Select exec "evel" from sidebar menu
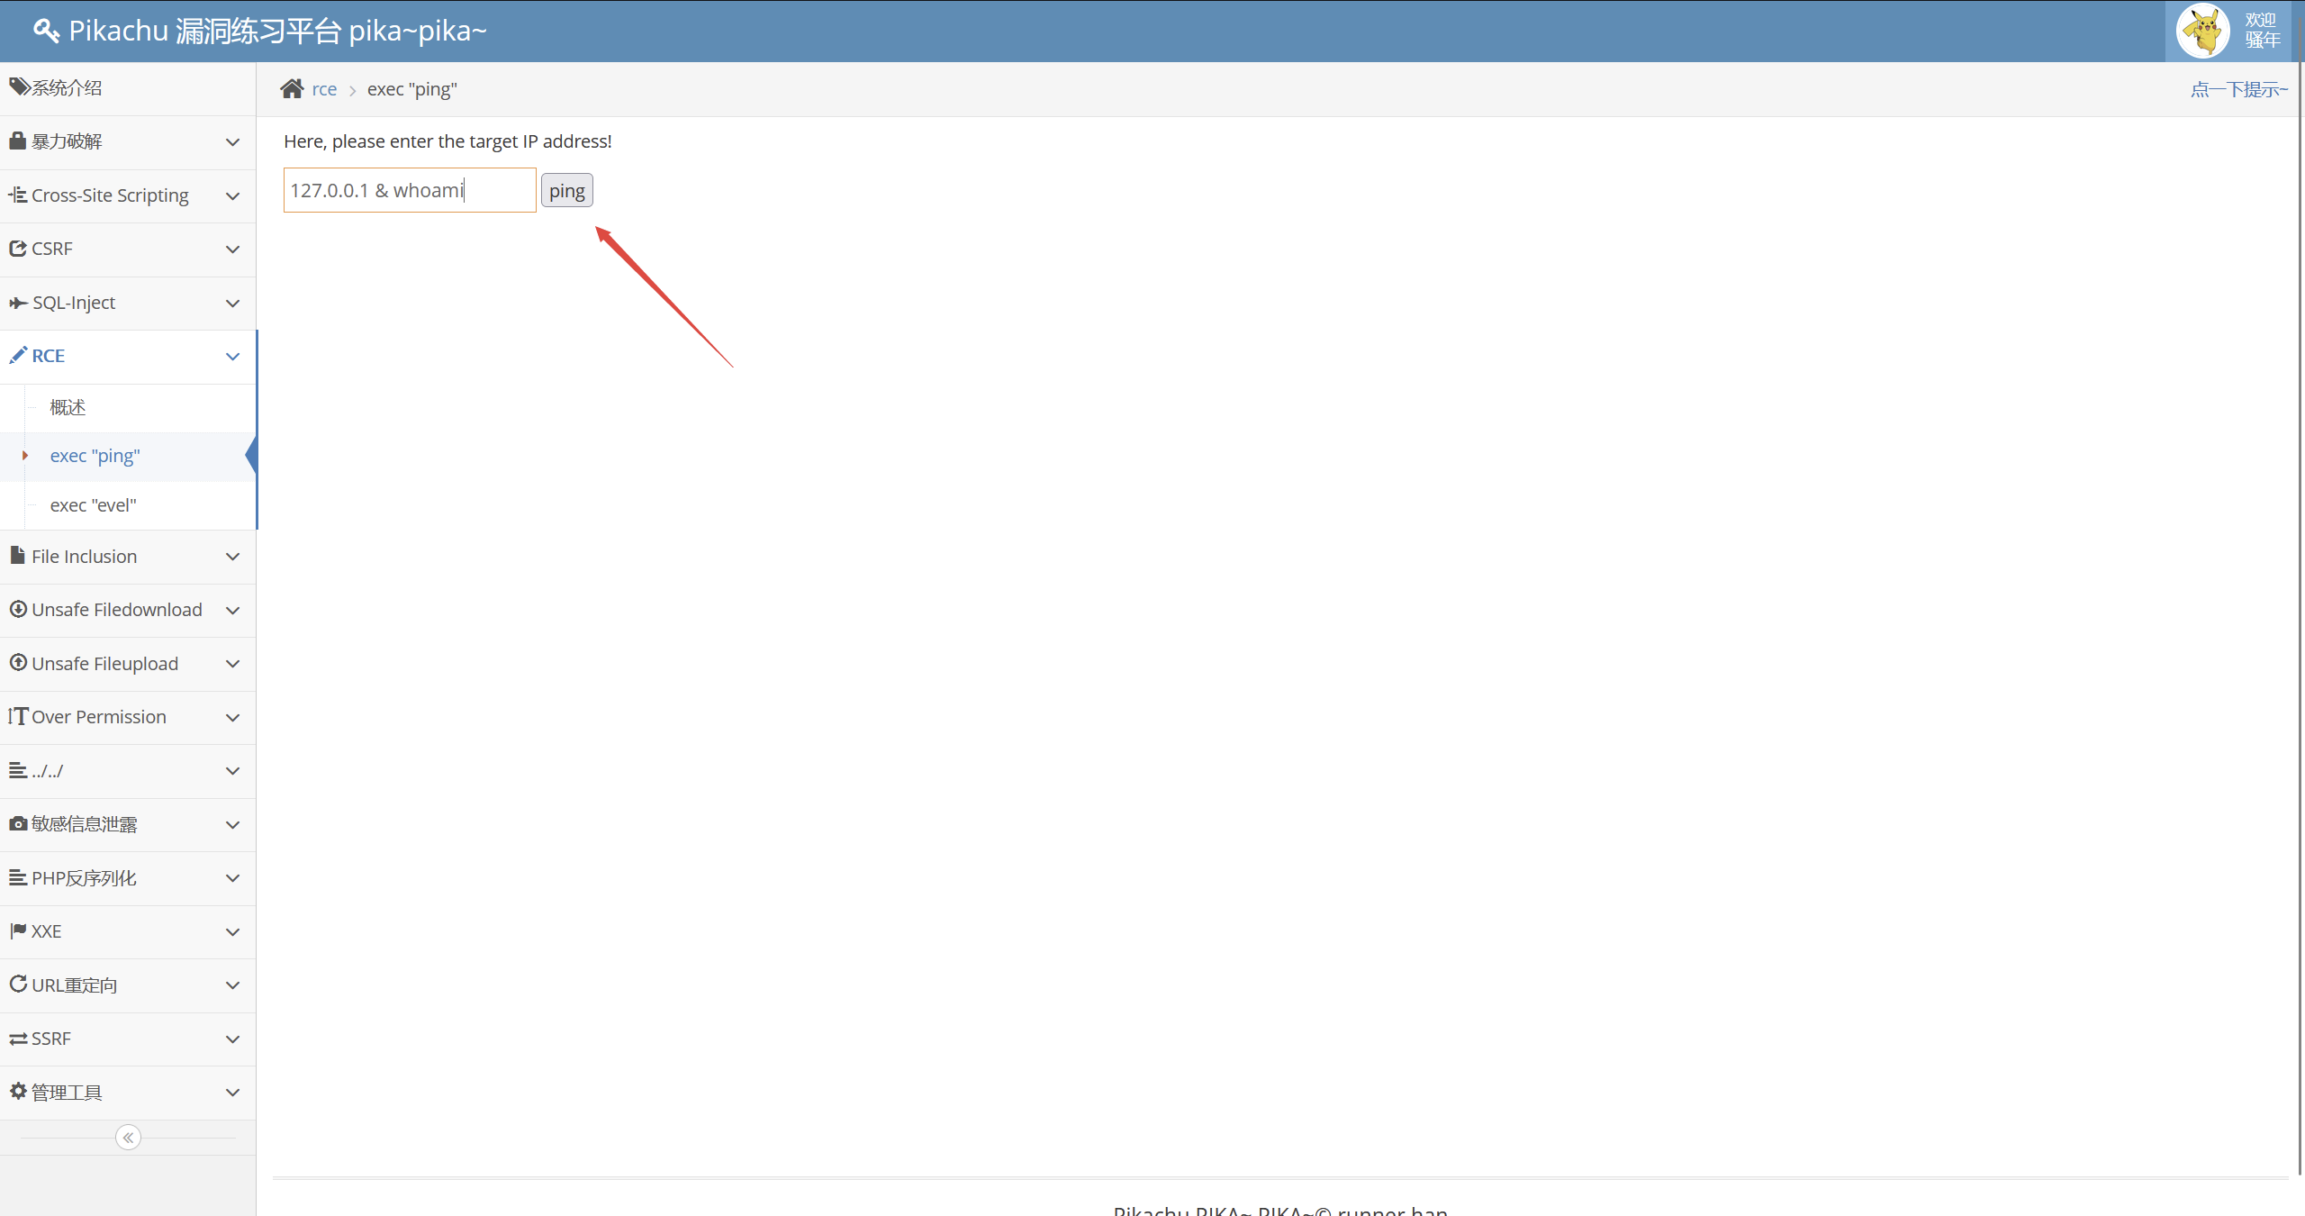2305x1216 pixels. 96,504
